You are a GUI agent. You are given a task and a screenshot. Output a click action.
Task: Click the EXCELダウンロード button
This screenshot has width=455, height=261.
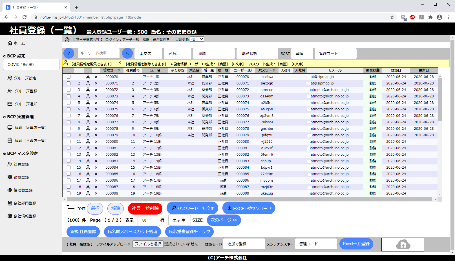(249, 208)
